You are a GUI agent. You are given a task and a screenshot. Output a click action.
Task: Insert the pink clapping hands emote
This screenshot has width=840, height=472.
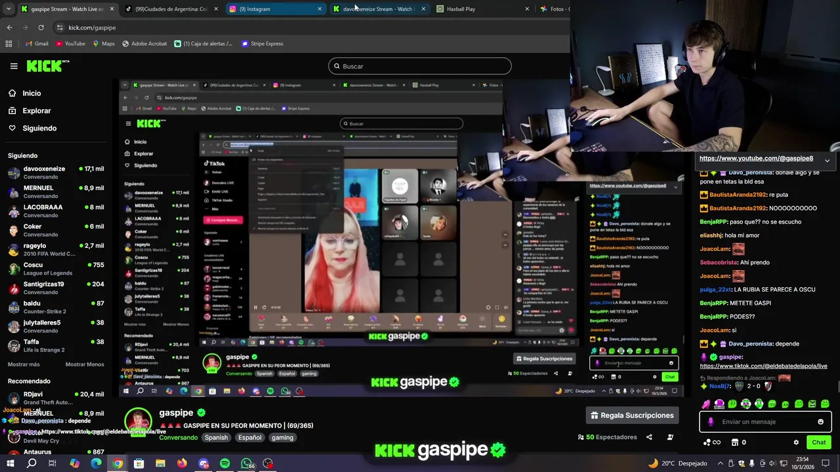pyautogui.click(x=706, y=404)
